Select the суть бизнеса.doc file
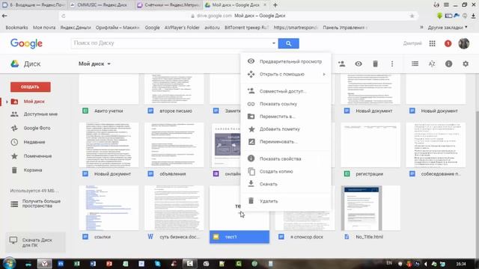This screenshot has height=269, width=479. pyautogui.click(x=174, y=237)
